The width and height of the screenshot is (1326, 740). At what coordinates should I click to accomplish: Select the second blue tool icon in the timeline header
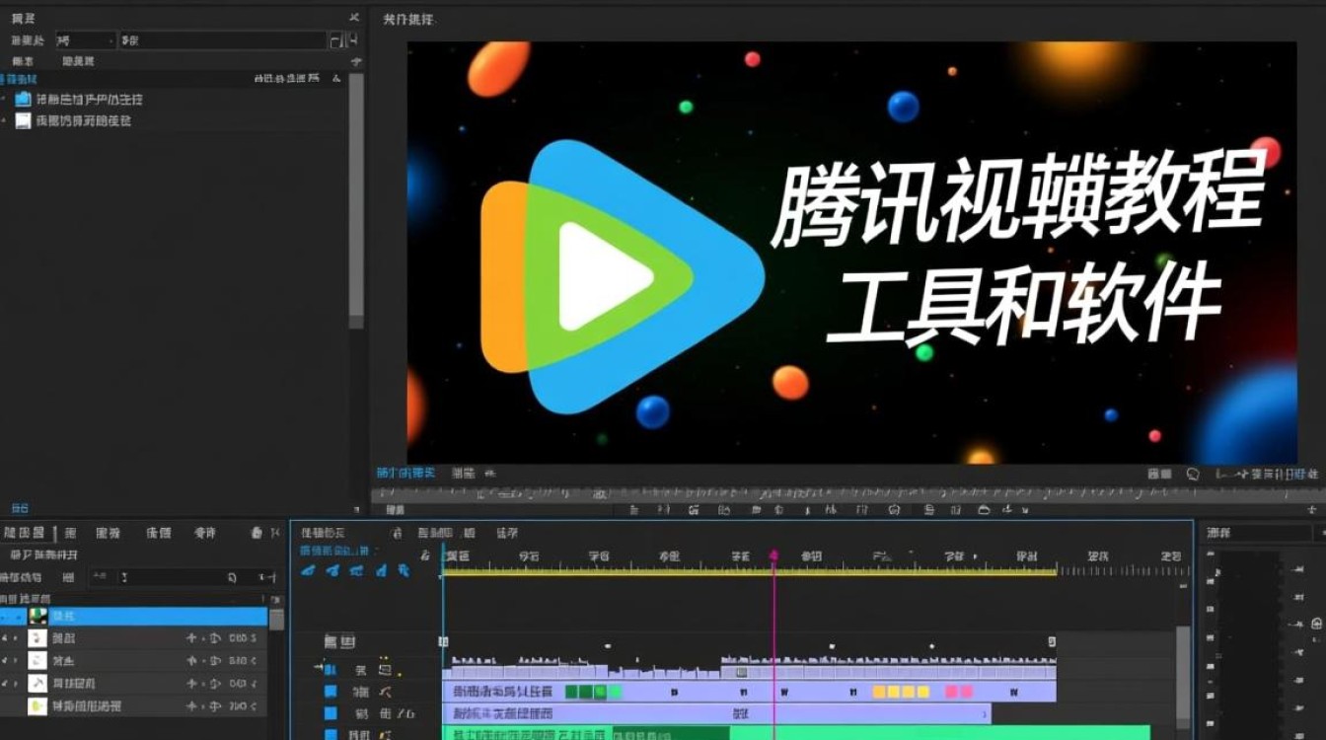click(x=332, y=570)
